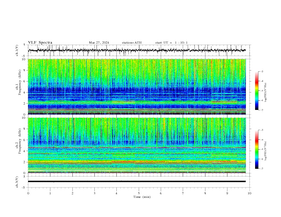281x217 pixels.
Task: Click the "-4" tick on ch.2 colorbar
Action: (x=261, y=140)
